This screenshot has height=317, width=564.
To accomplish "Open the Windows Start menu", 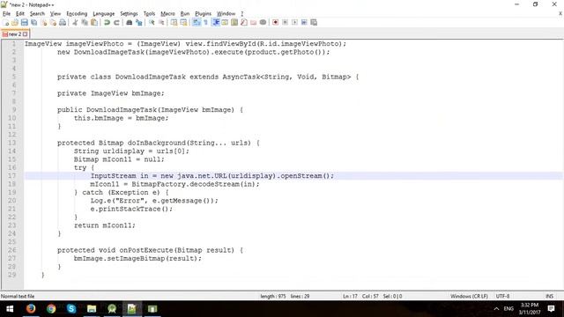I will tap(10, 309).
